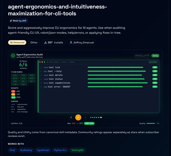This screenshot has width=171, height=156.
Task: Click the orange active carousel page indicator
Action: click(101, 117)
